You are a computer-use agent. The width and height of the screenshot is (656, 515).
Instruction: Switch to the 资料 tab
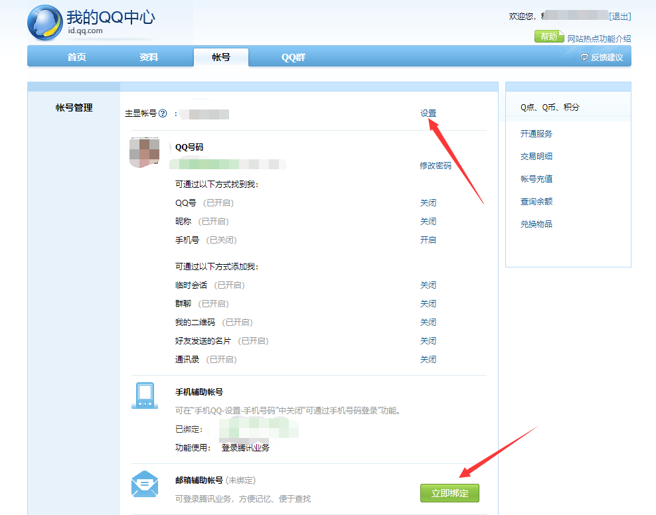[x=149, y=57]
